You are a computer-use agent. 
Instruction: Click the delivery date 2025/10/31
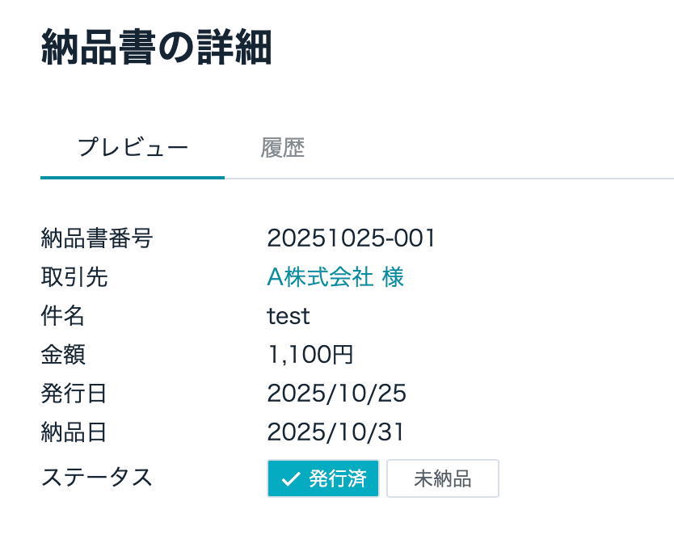336,432
